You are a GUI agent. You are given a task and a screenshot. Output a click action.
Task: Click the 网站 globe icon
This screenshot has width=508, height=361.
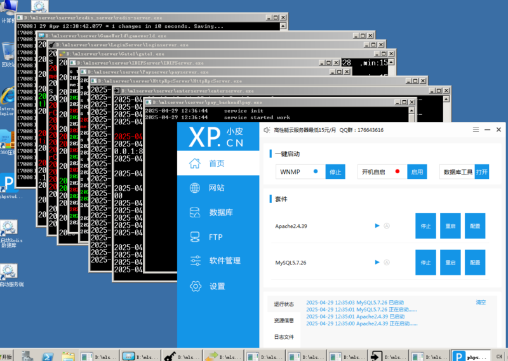tap(196, 188)
